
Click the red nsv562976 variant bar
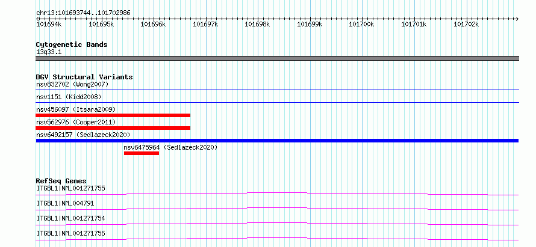click(x=113, y=128)
